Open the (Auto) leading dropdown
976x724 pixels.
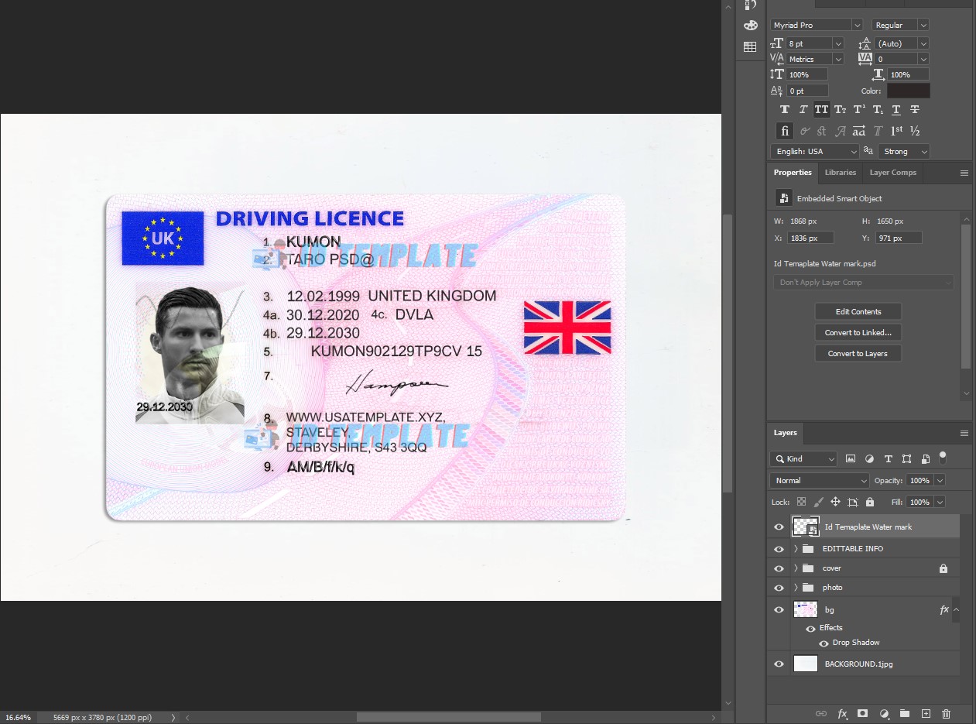[923, 43]
